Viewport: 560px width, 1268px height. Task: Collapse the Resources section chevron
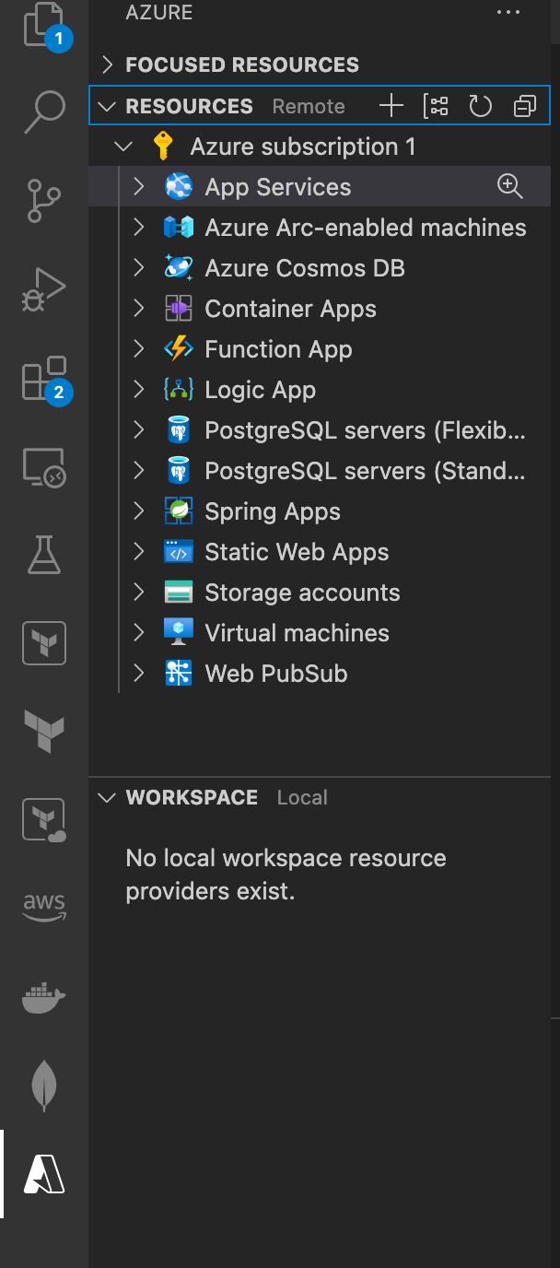tap(107, 106)
